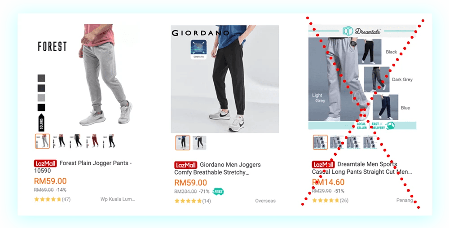Select the maroon jogger thumbnail under Forest
This screenshot has height=228, width=449.
tap(93, 141)
